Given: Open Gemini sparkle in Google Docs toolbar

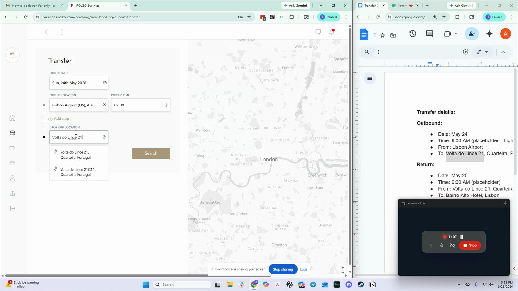Looking at the screenshot, I should tap(489, 34).
